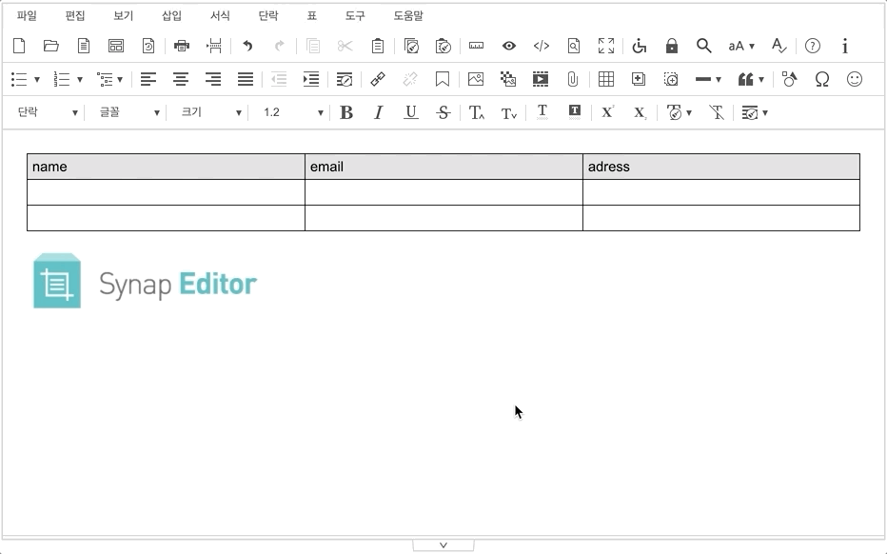The height and width of the screenshot is (554, 887).
Task: Click the font color icon
Action: (x=542, y=112)
